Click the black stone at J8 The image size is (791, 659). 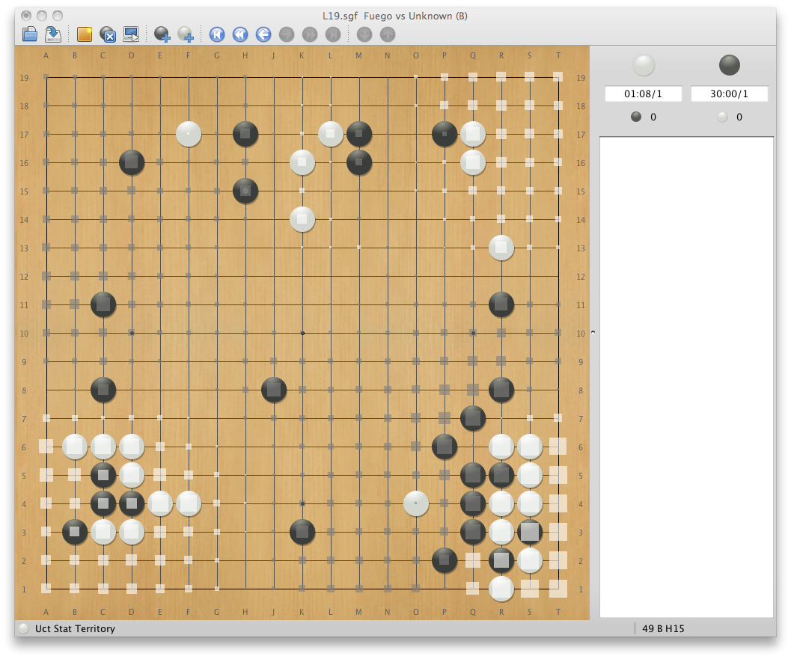click(274, 390)
